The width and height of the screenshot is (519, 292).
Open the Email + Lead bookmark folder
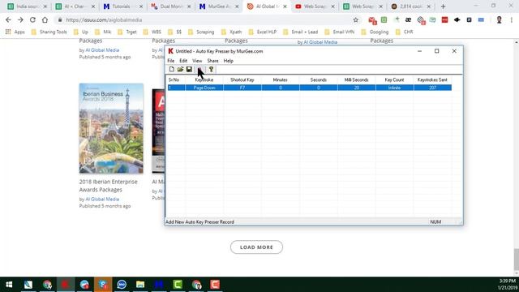click(x=301, y=32)
